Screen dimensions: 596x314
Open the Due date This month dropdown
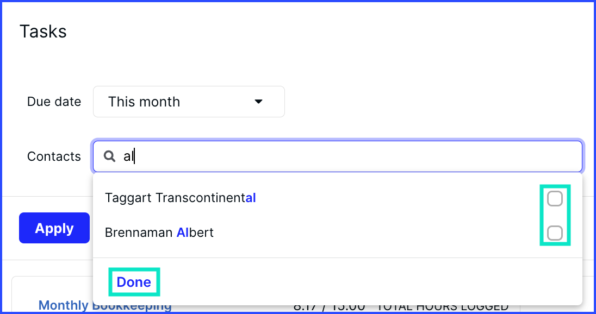(x=189, y=102)
